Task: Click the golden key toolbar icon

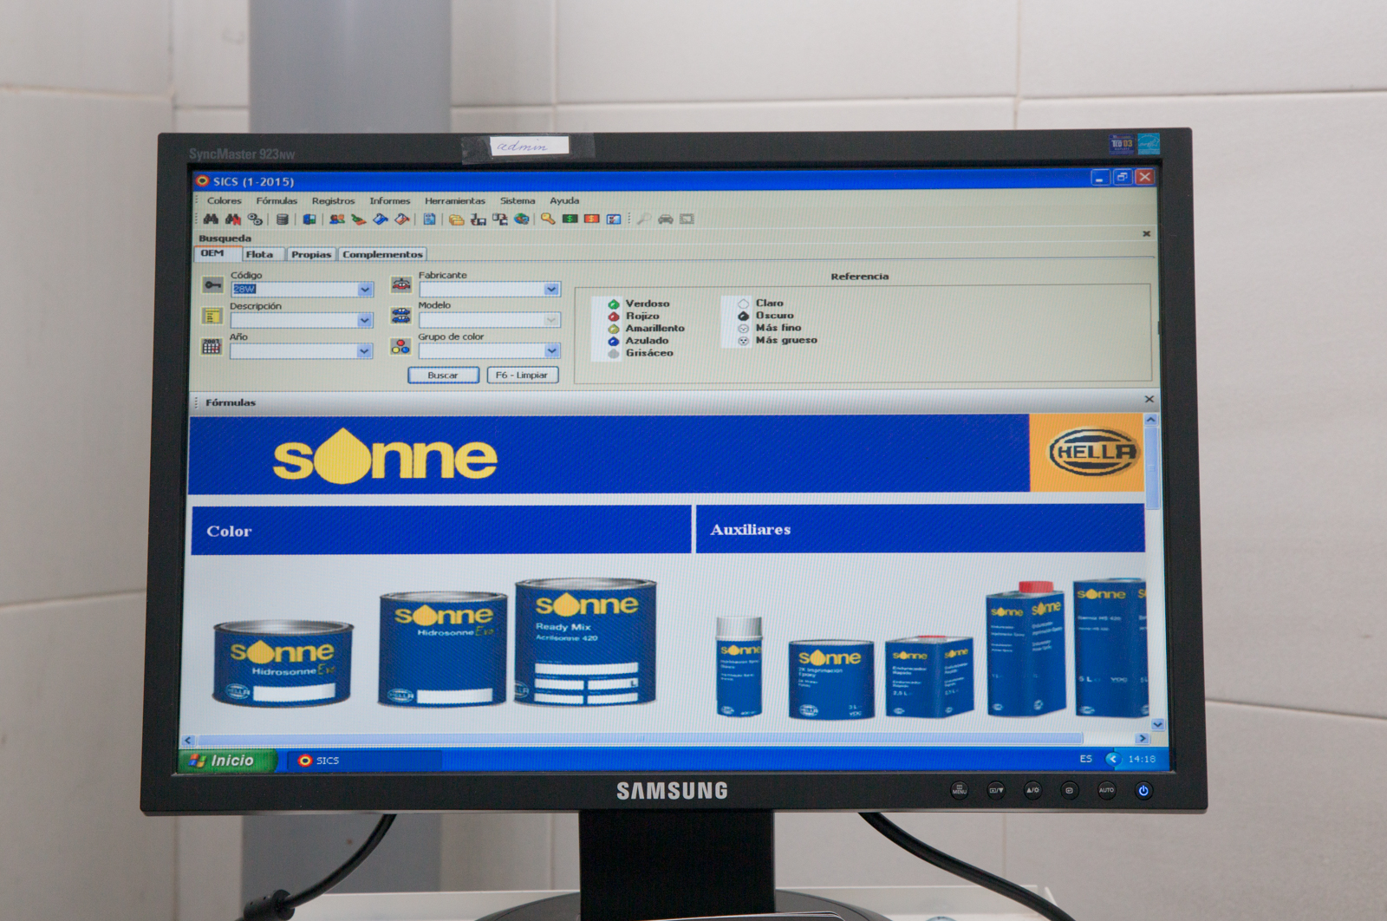Action: tap(548, 219)
